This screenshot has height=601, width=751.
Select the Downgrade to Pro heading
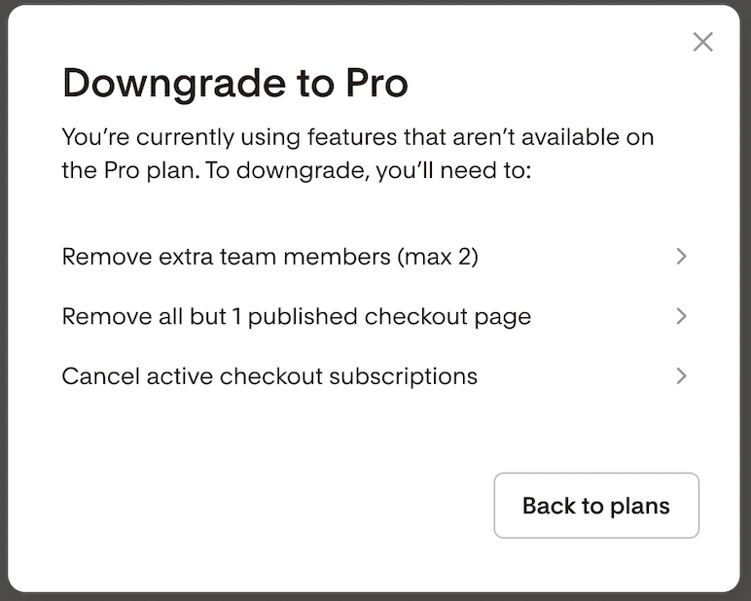coord(234,85)
